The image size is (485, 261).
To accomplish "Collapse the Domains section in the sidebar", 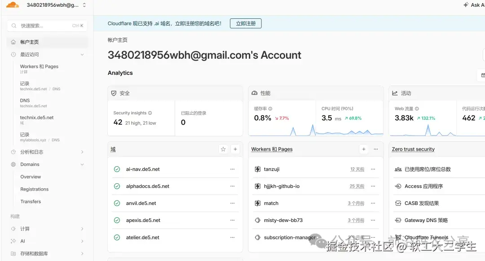I will click(82, 164).
